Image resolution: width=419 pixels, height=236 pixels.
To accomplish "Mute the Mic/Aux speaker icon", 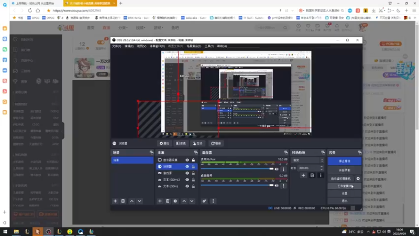I will (277, 169).
